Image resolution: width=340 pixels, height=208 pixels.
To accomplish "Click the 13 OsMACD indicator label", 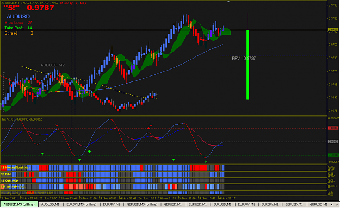I will (10, 181).
